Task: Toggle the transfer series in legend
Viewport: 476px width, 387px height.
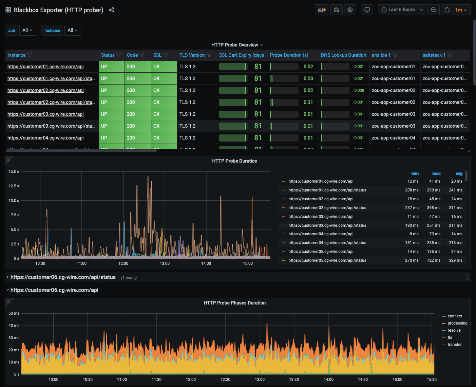Action: 454,345
